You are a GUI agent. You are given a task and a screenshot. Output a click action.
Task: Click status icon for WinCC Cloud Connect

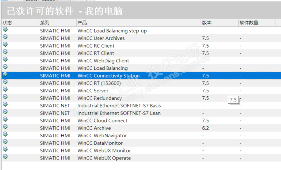click(5, 119)
